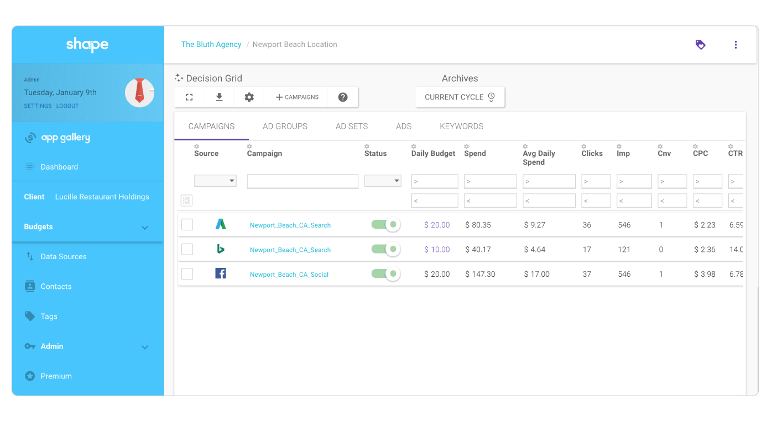Open the Google Newport_Beach_CA_Search campaign link
Screen dimensions: 772x421
tap(290, 225)
